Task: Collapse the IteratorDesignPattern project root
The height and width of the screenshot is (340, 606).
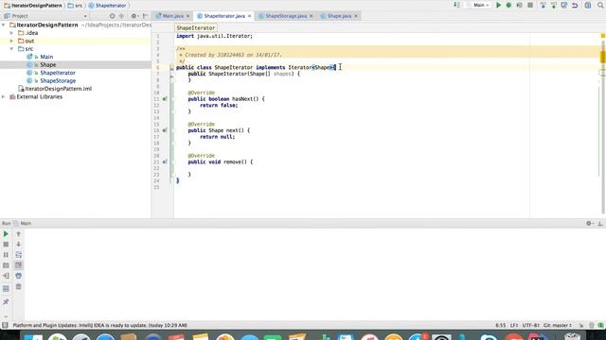Action: (x=4, y=25)
